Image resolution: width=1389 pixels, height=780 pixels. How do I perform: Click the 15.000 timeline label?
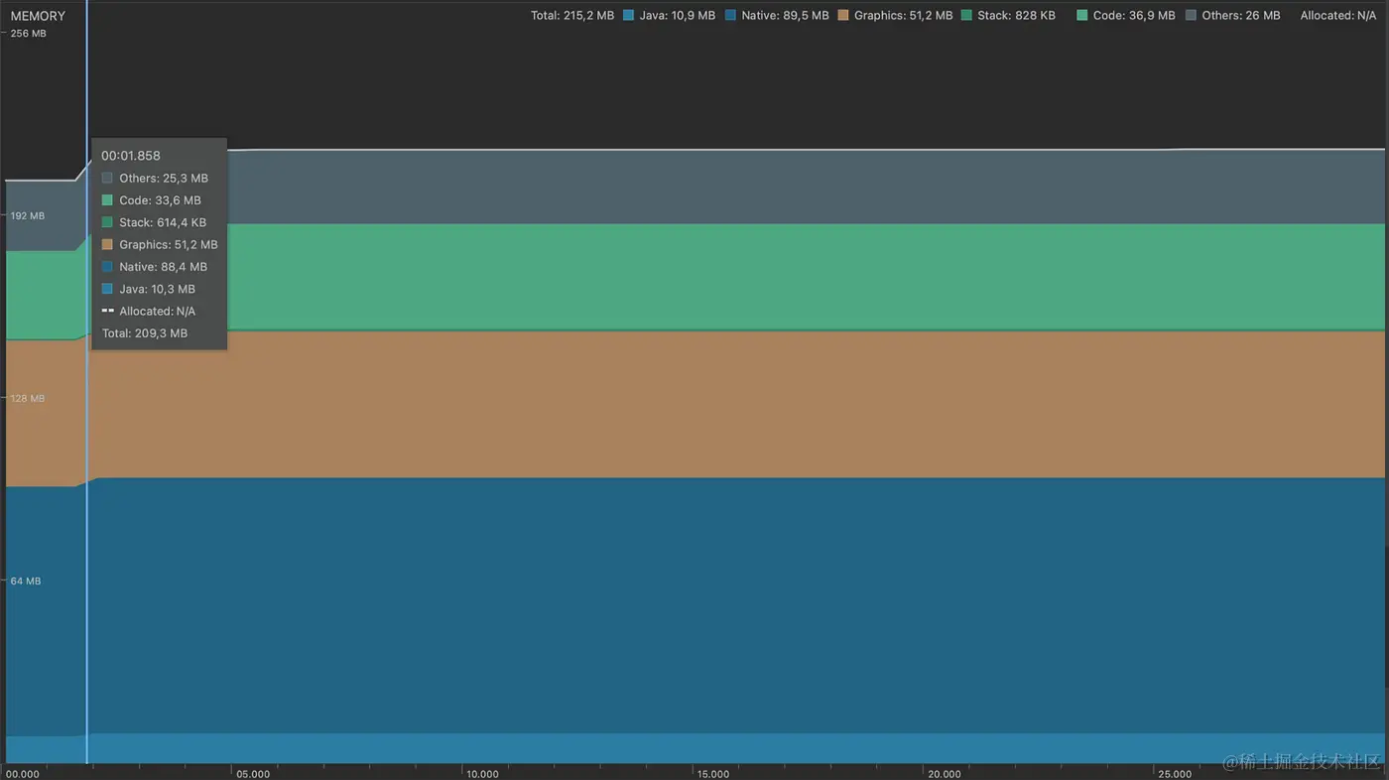[x=712, y=774]
